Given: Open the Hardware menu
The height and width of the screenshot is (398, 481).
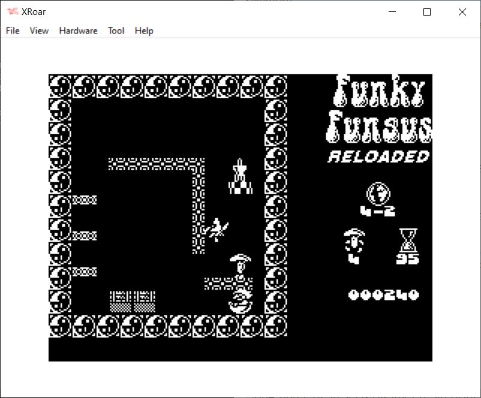Looking at the screenshot, I should coord(78,31).
